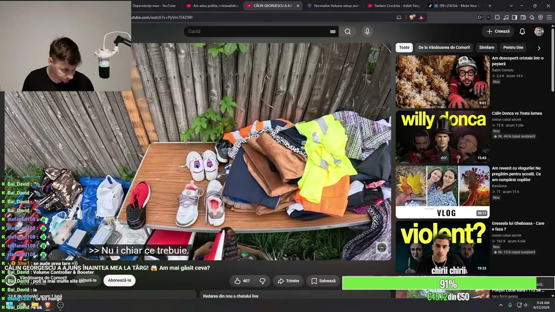Open the KasiAnna channel link

(x=499, y=186)
